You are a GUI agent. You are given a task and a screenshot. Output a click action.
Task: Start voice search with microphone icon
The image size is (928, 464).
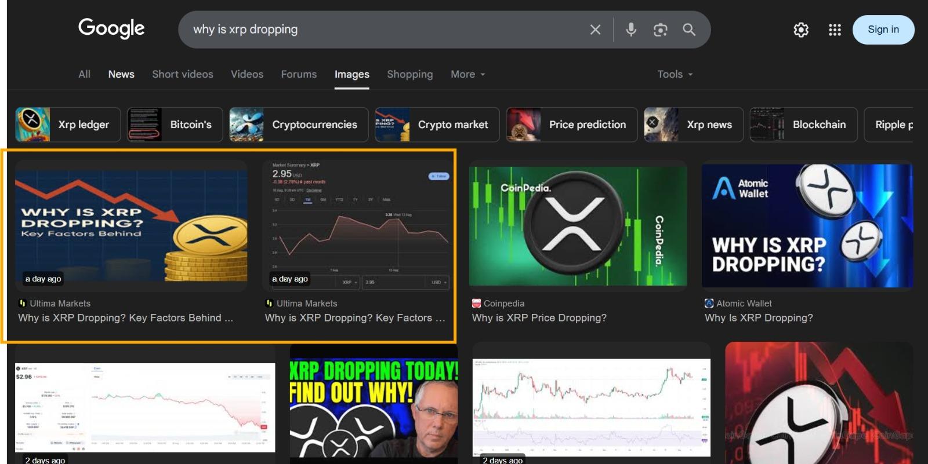[x=631, y=30]
